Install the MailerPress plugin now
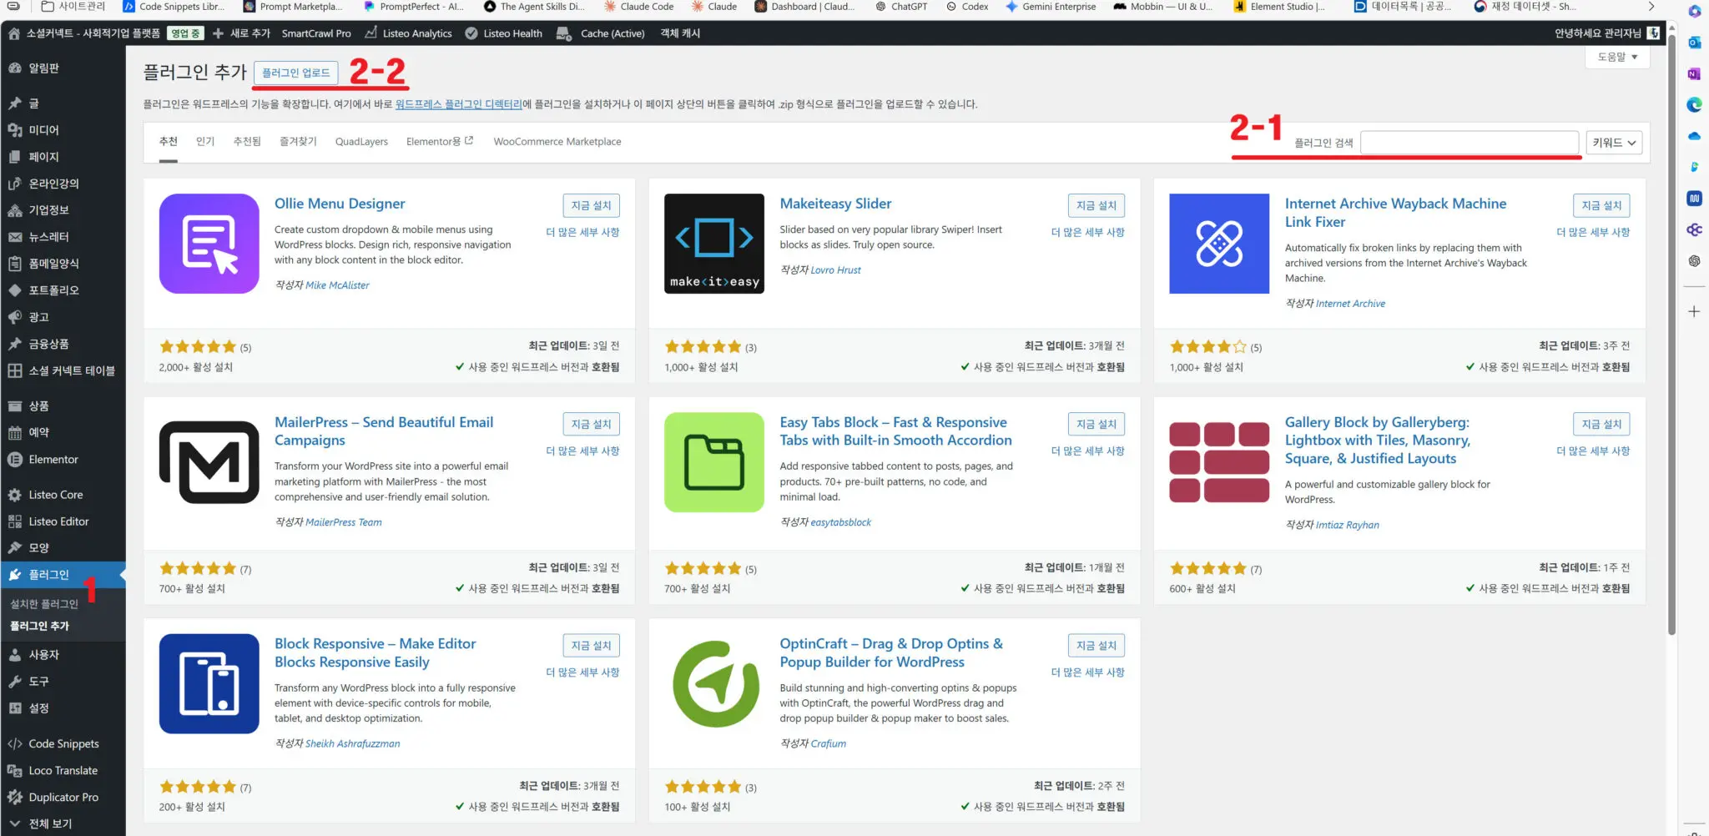 (591, 424)
